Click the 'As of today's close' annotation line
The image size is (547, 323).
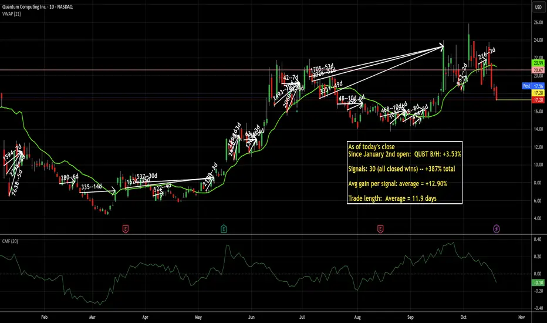click(371, 147)
